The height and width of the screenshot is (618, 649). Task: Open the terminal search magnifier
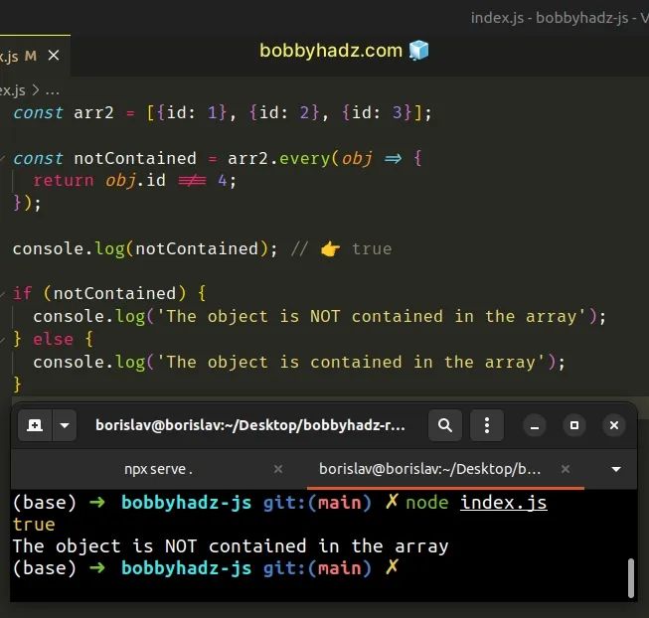click(445, 425)
